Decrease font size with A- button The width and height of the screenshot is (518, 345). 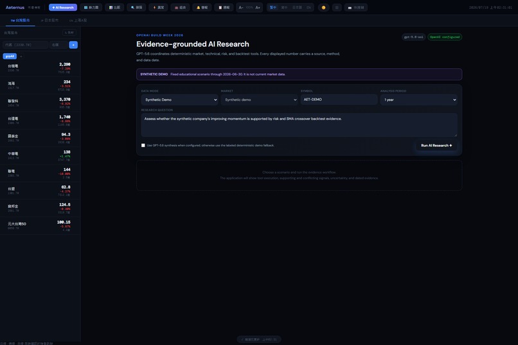click(241, 7)
